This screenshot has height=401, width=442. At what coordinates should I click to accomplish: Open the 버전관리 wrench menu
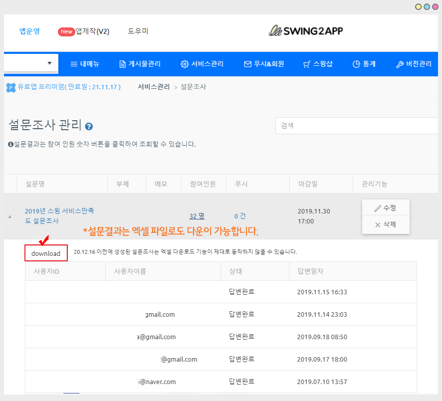click(414, 64)
